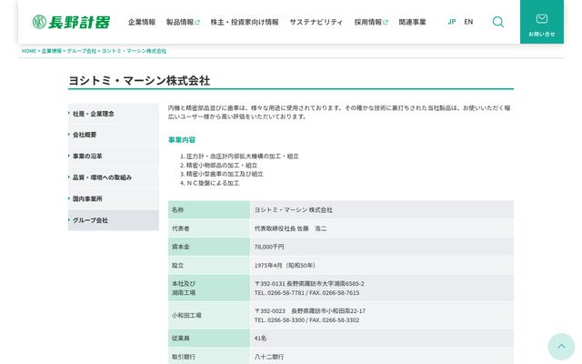Click 精密小型歯車の加工及び組立 list item
The width and height of the screenshot is (582, 364).
[225, 174]
